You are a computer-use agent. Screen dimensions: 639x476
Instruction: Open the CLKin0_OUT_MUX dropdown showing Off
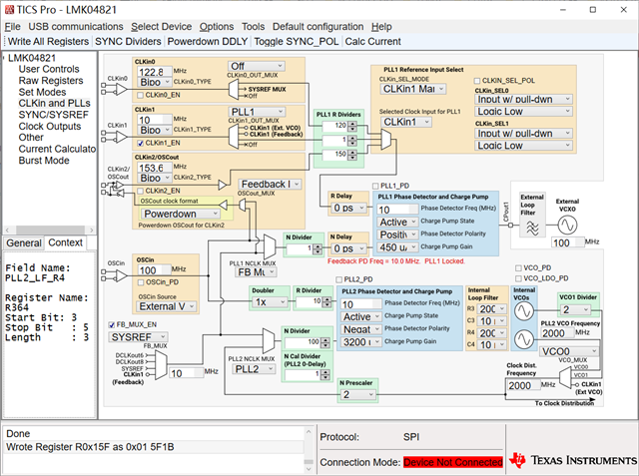pos(257,66)
